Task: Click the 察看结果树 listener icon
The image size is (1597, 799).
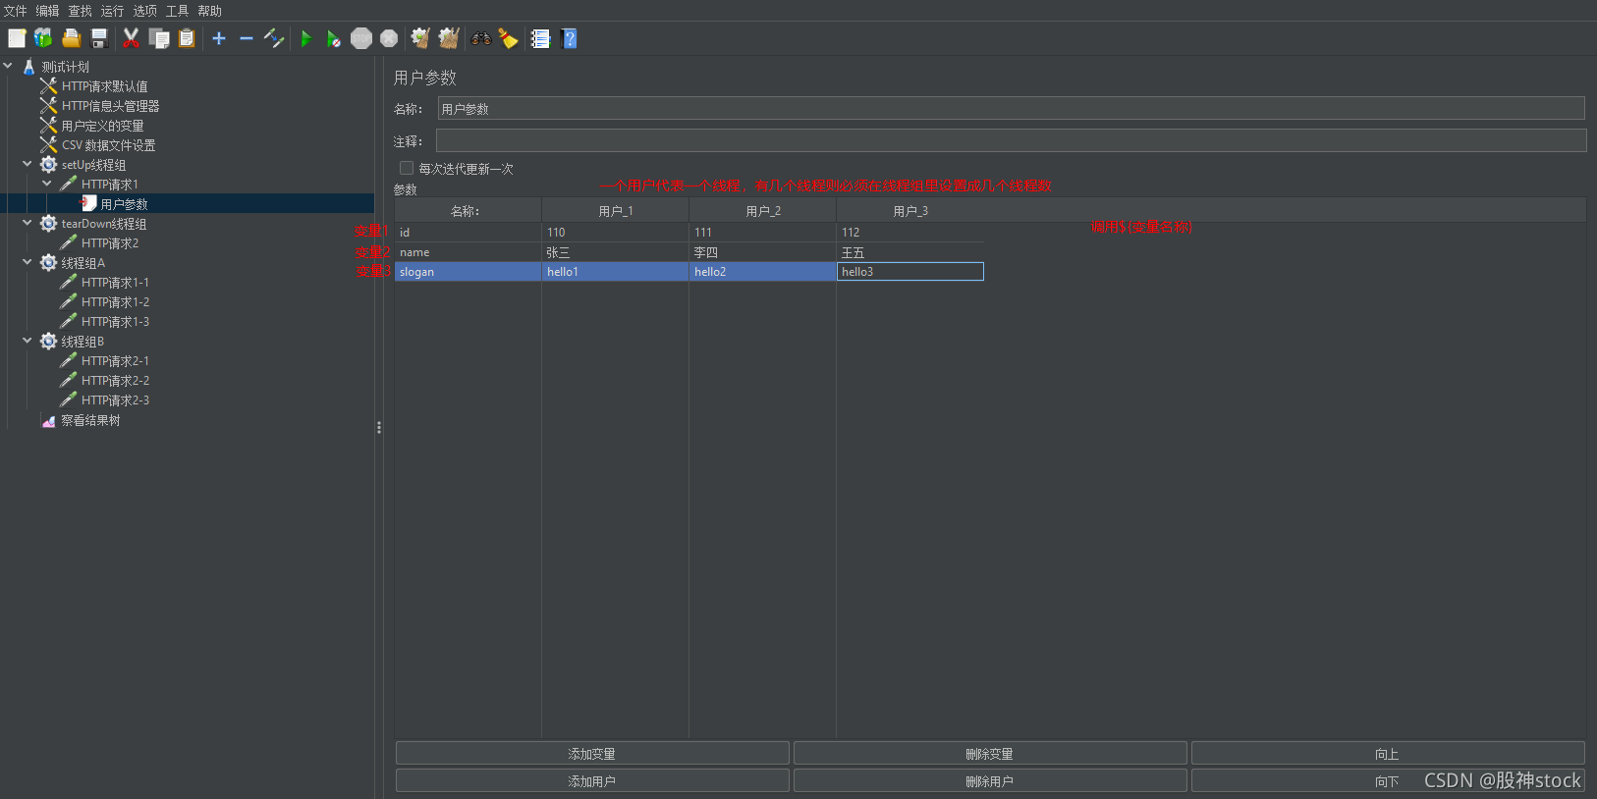Action: tap(48, 420)
